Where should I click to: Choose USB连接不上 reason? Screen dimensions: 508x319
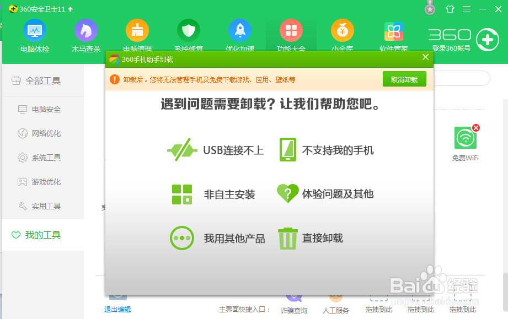216,150
